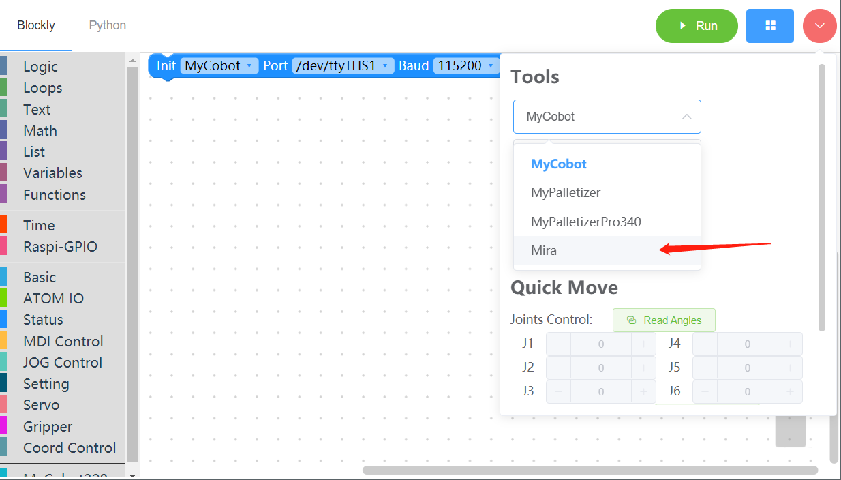Run the Blockly program
This screenshot has width=841, height=480.
(x=697, y=26)
